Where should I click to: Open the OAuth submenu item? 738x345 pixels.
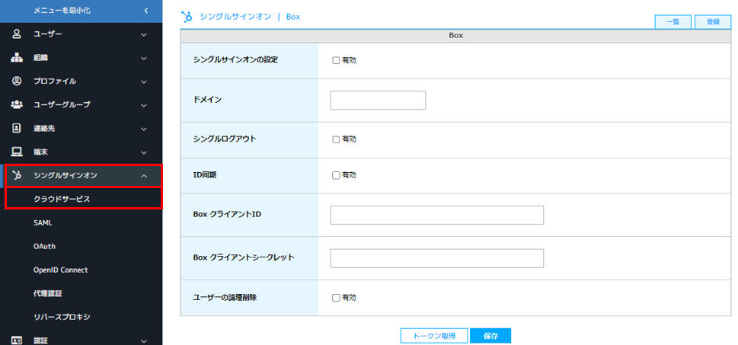45,247
